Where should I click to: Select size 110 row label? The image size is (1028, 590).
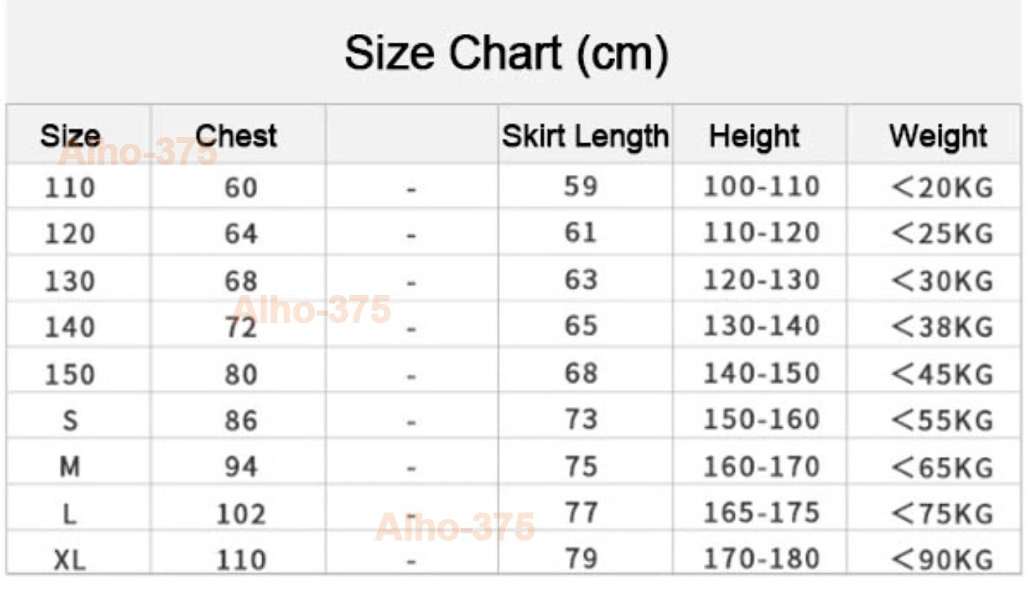70,188
